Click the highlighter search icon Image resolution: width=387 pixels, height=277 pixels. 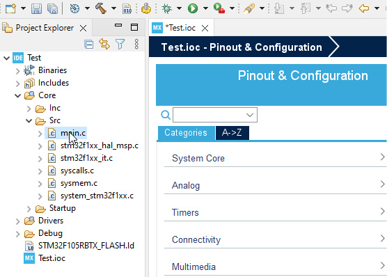point(249,8)
